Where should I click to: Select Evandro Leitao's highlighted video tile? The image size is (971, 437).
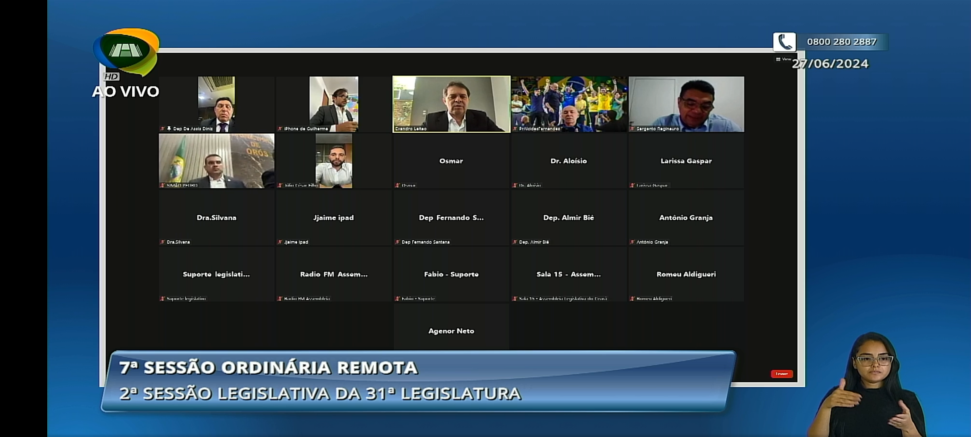[451, 104]
